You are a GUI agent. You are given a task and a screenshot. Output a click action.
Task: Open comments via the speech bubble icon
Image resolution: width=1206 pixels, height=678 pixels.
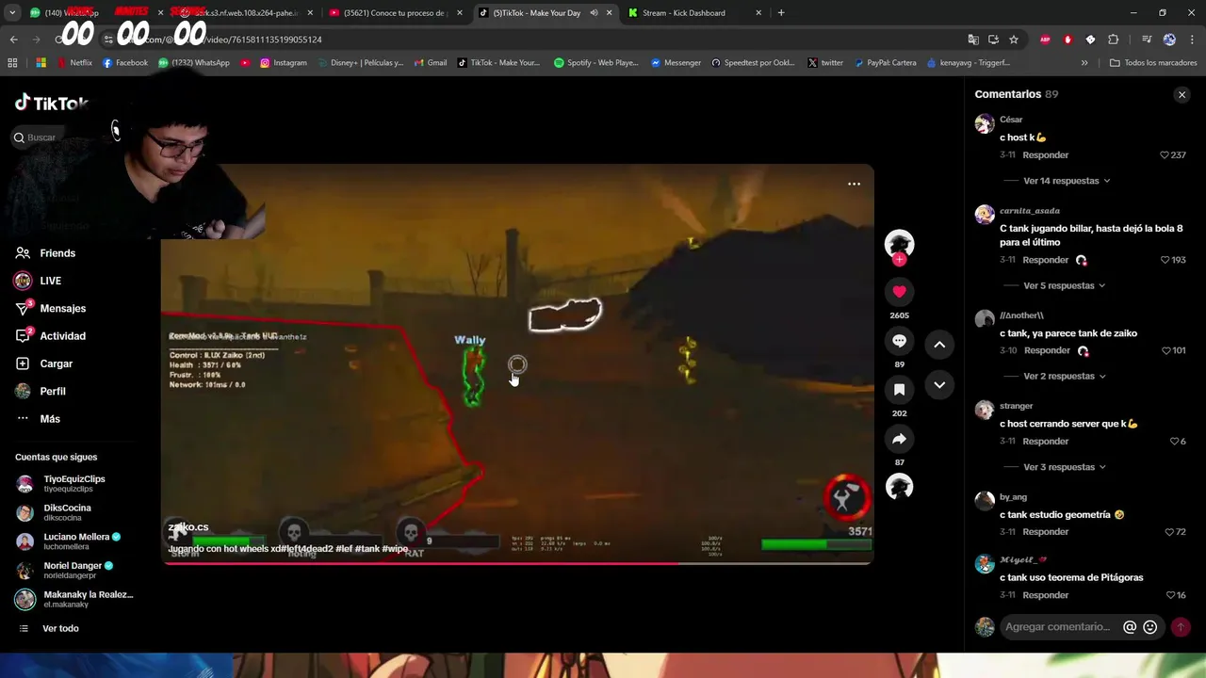899,341
